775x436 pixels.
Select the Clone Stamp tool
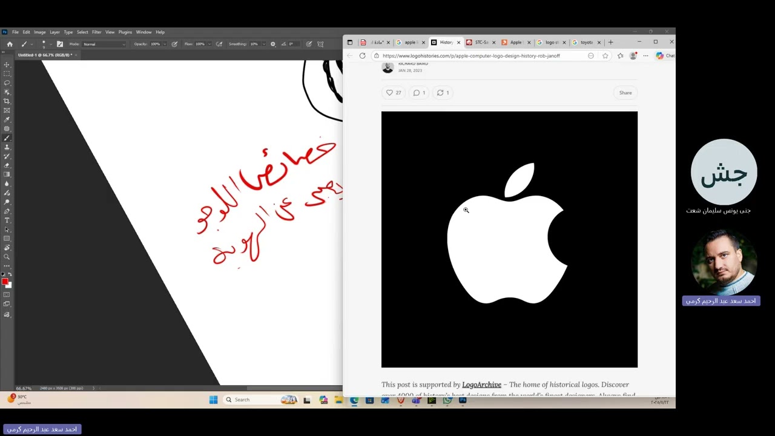tap(7, 147)
